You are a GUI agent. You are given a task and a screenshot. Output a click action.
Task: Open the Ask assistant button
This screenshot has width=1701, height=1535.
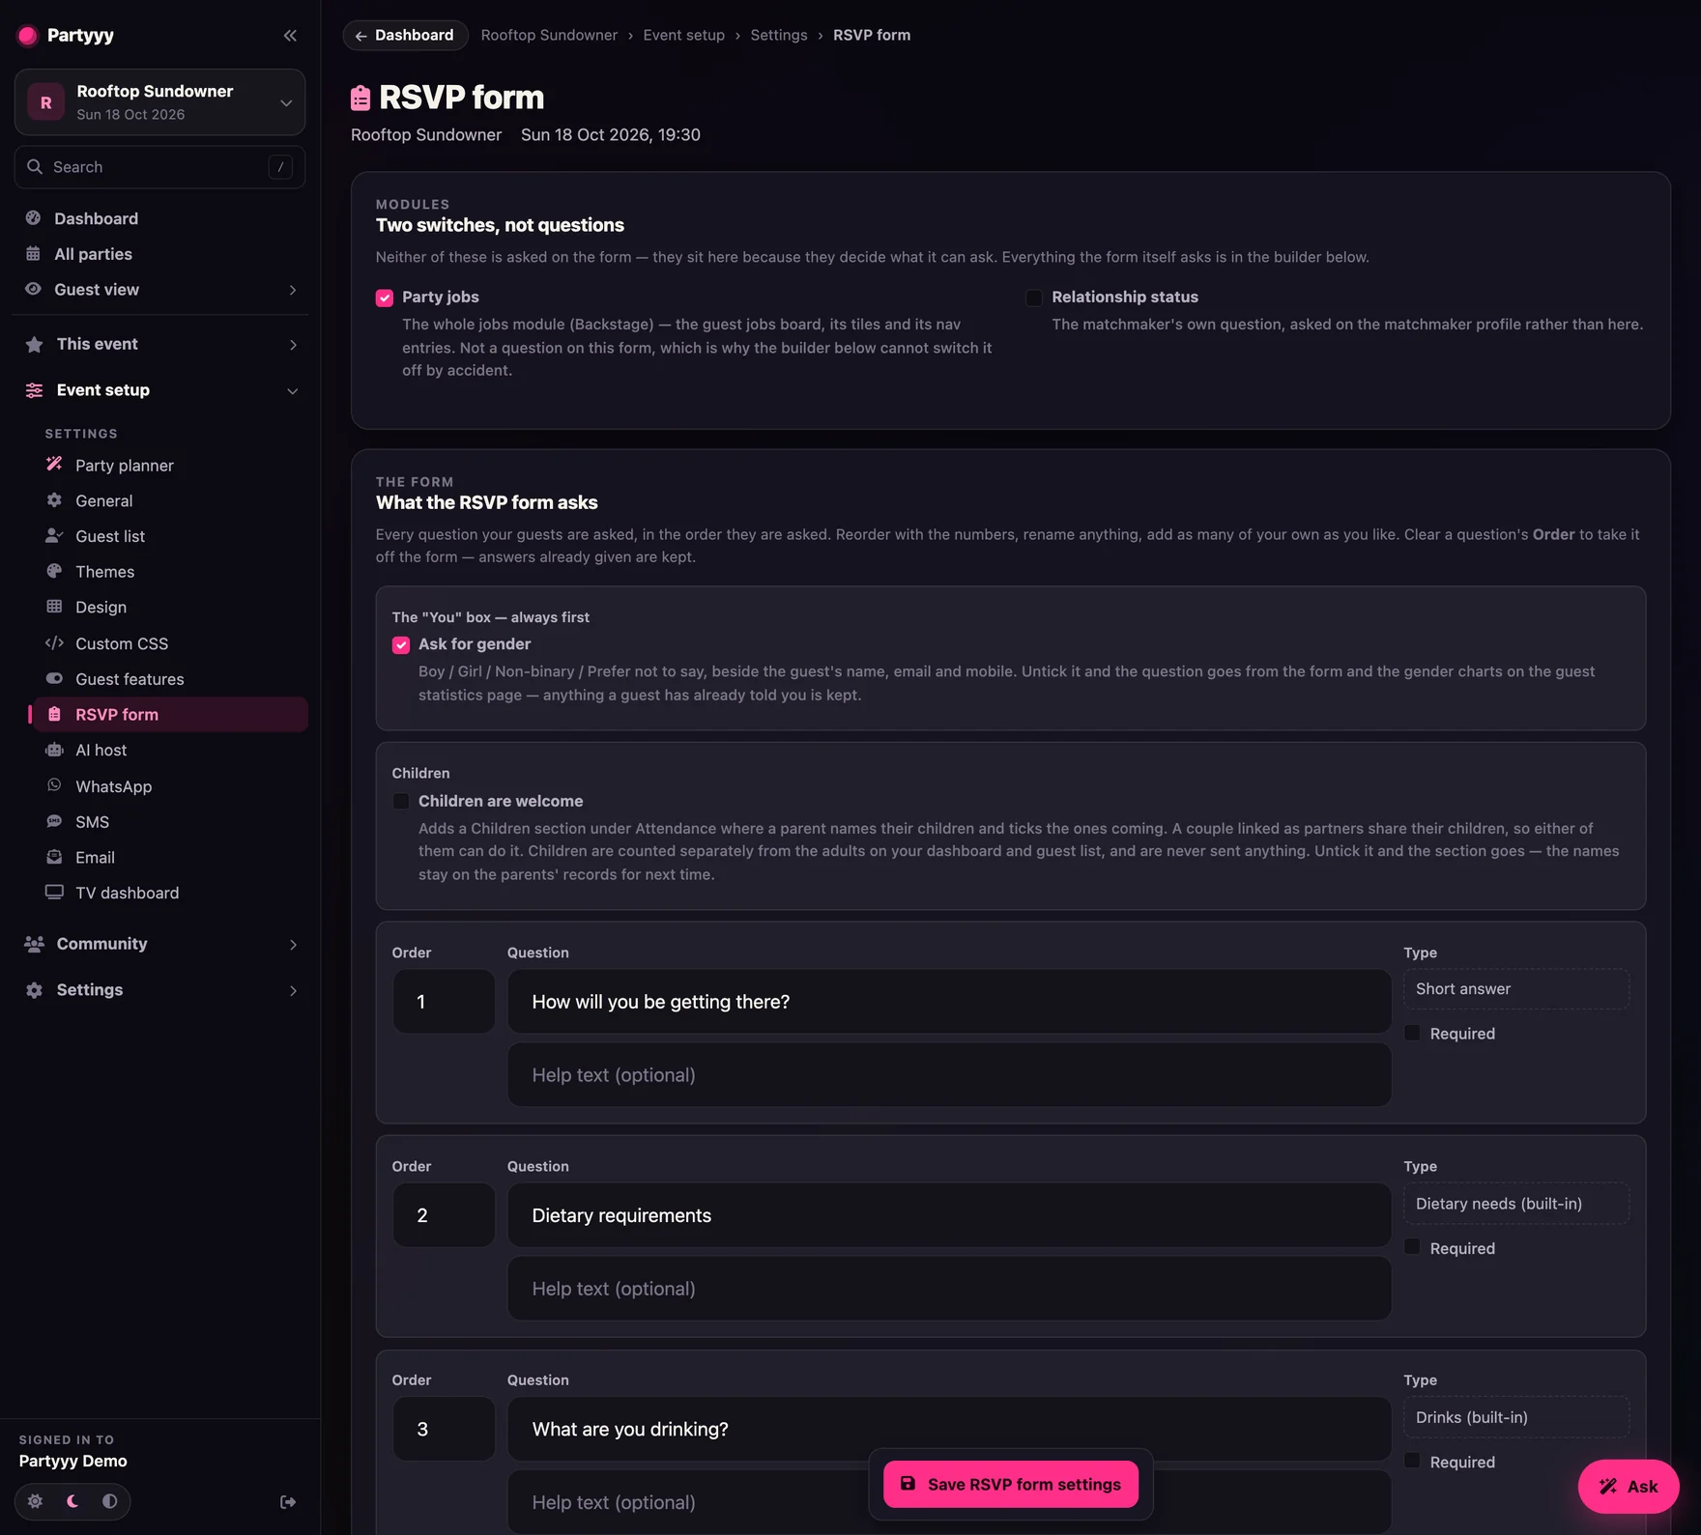click(x=1629, y=1487)
